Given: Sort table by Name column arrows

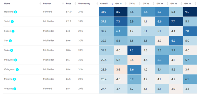Looking at the screenshot, I should pos(40,3).
